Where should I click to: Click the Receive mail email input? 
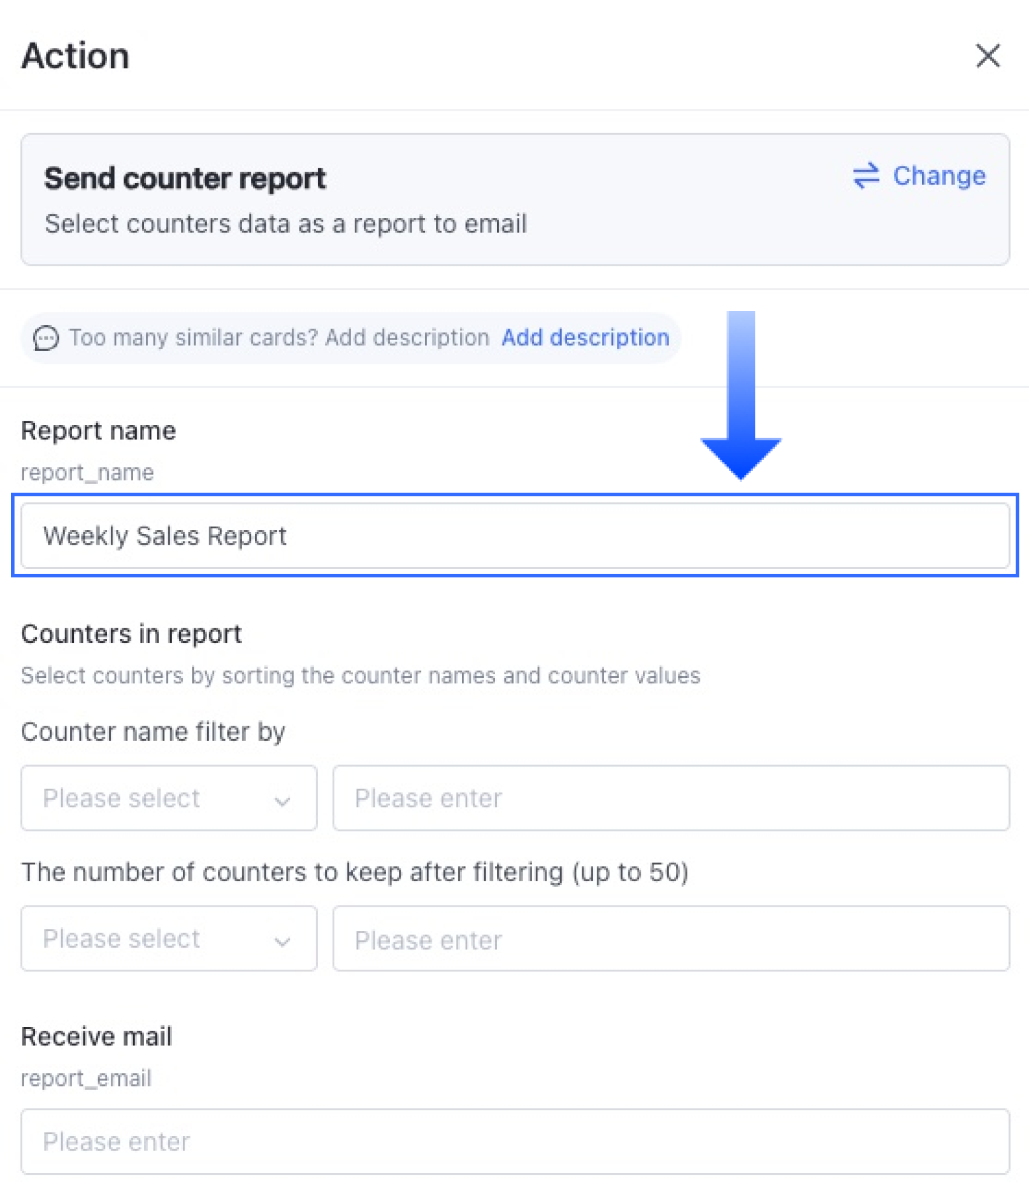[x=515, y=1142]
